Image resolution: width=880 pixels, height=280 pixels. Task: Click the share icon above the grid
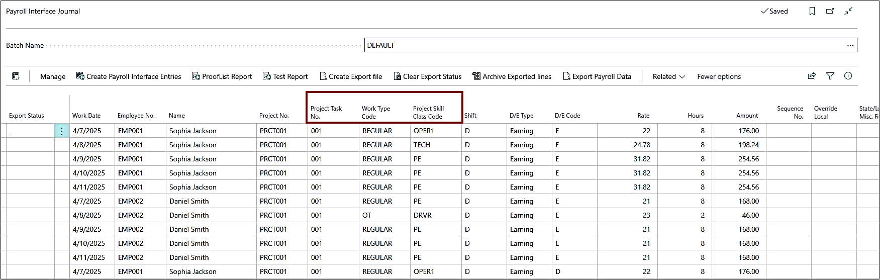(x=812, y=76)
